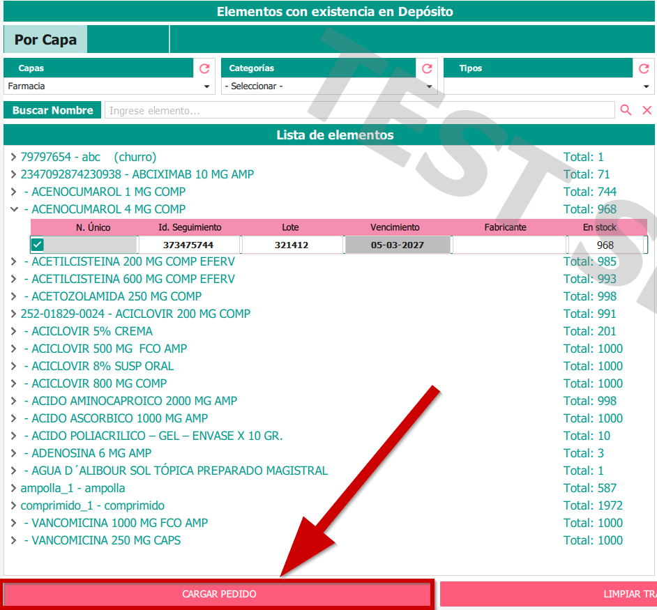Collapse ACENOCUMAROL 4 MG COMP row
This screenshot has height=610, width=657.
14,209
